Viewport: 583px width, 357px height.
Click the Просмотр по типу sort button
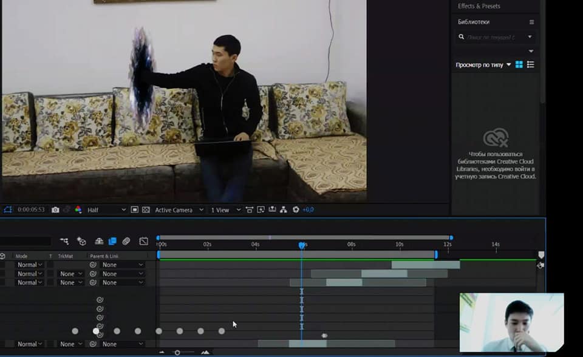(x=483, y=64)
